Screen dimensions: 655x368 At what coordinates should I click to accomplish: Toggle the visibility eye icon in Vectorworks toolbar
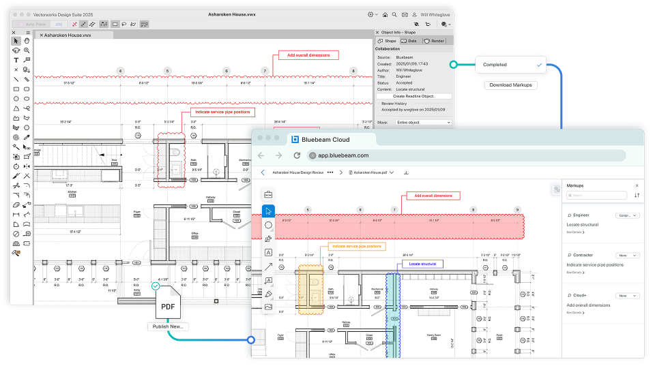[x=416, y=25]
